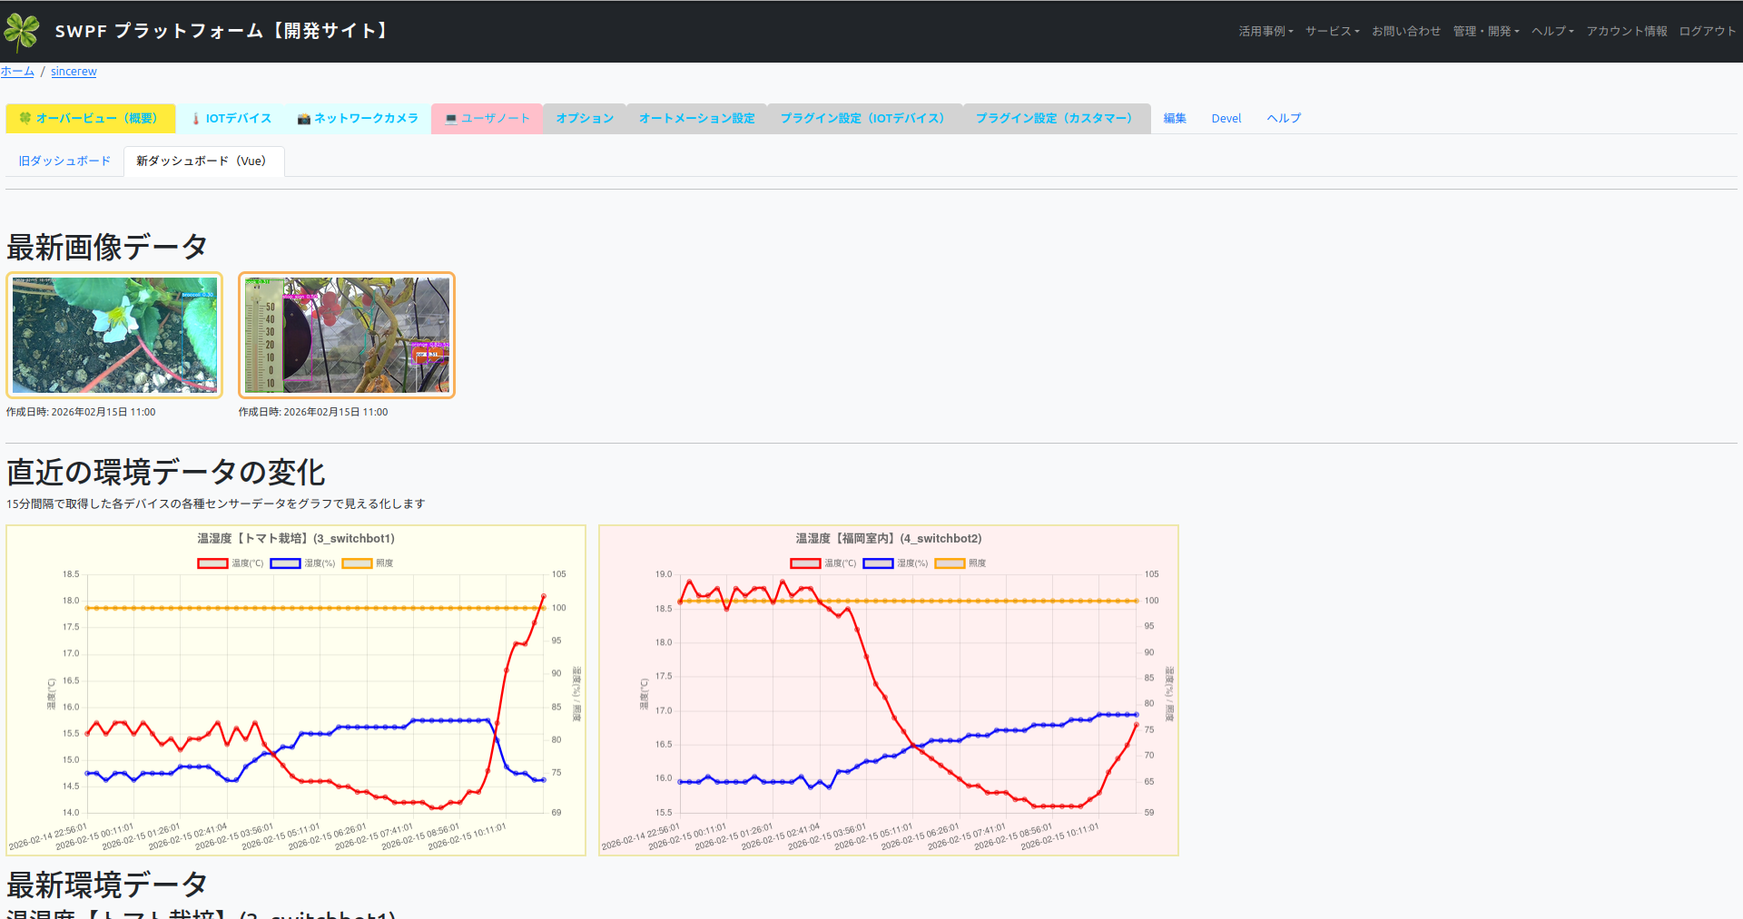The width and height of the screenshot is (1743, 919).
Task: Click the SWPF clover logo icon
Action: click(22, 32)
